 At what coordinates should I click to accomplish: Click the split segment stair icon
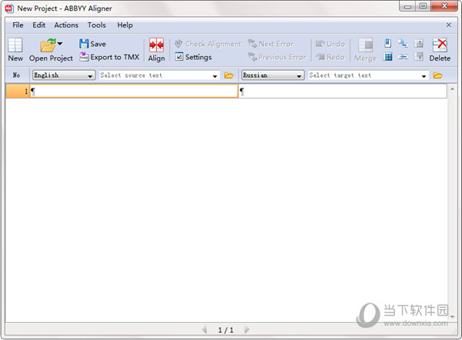[x=403, y=44]
